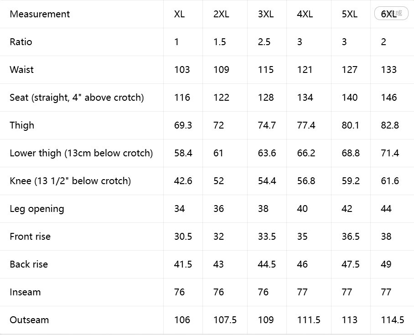Click the rounded pill button over 6XL

pyautogui.click(x=391, y=14)
